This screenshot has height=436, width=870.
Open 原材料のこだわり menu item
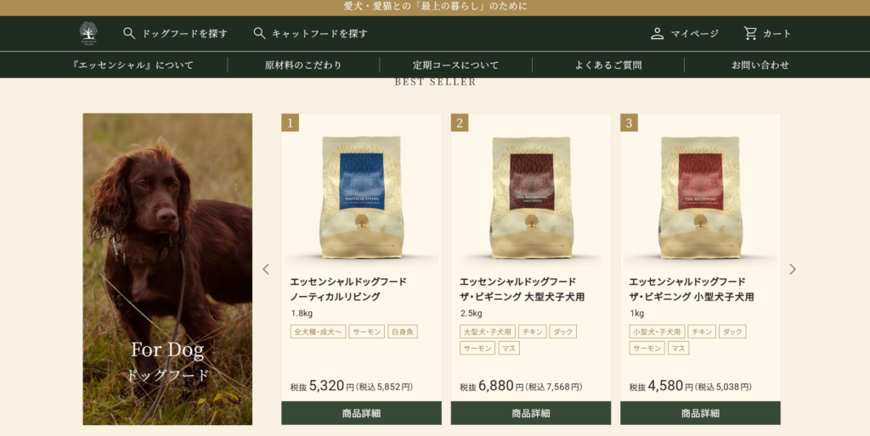pos(303,64)
